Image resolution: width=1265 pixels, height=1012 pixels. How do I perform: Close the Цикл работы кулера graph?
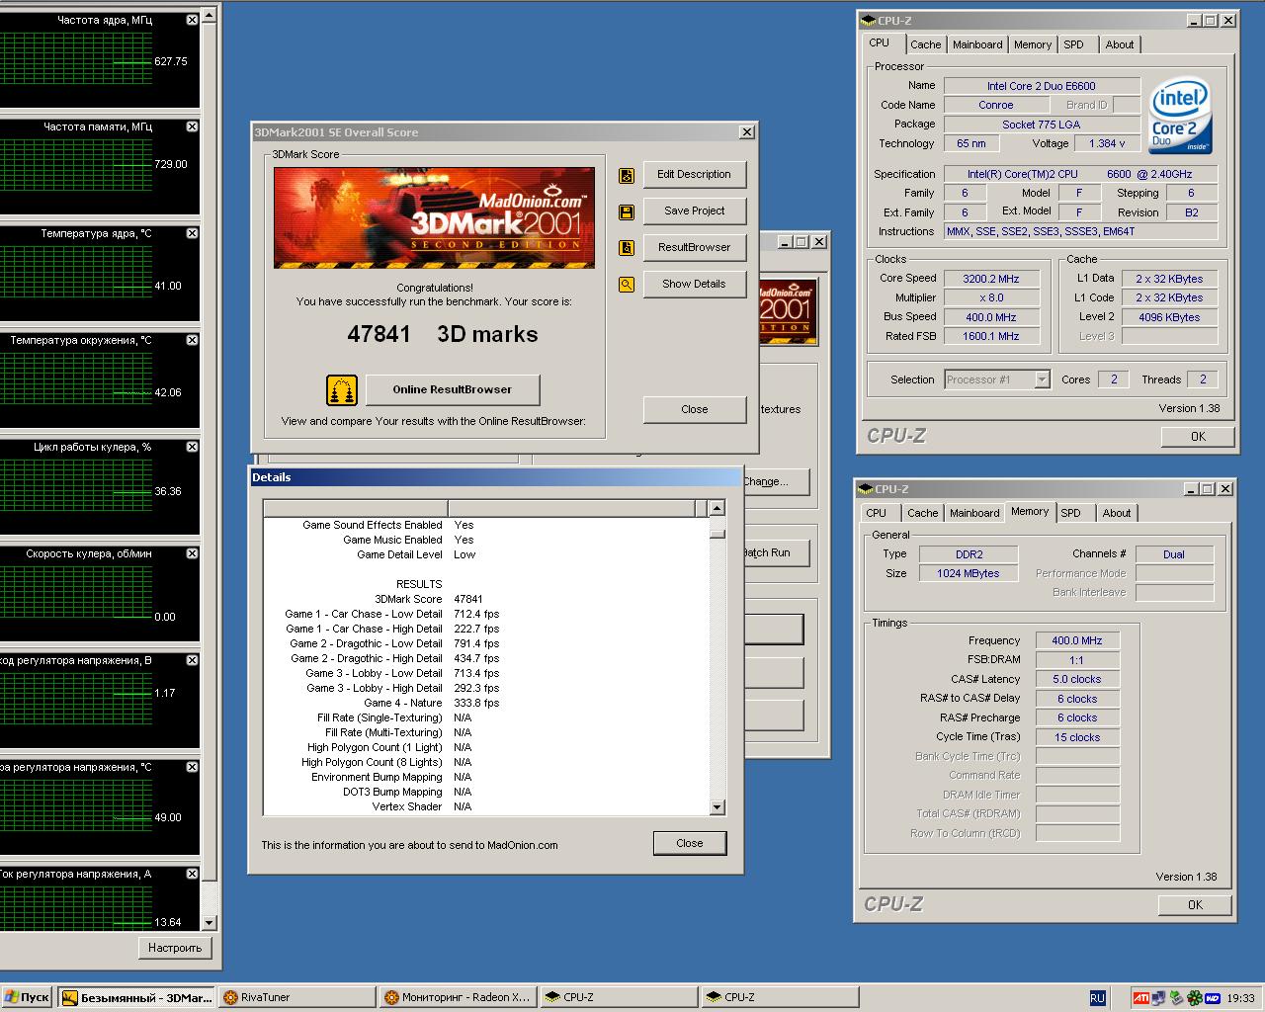(x=192, y=447)
